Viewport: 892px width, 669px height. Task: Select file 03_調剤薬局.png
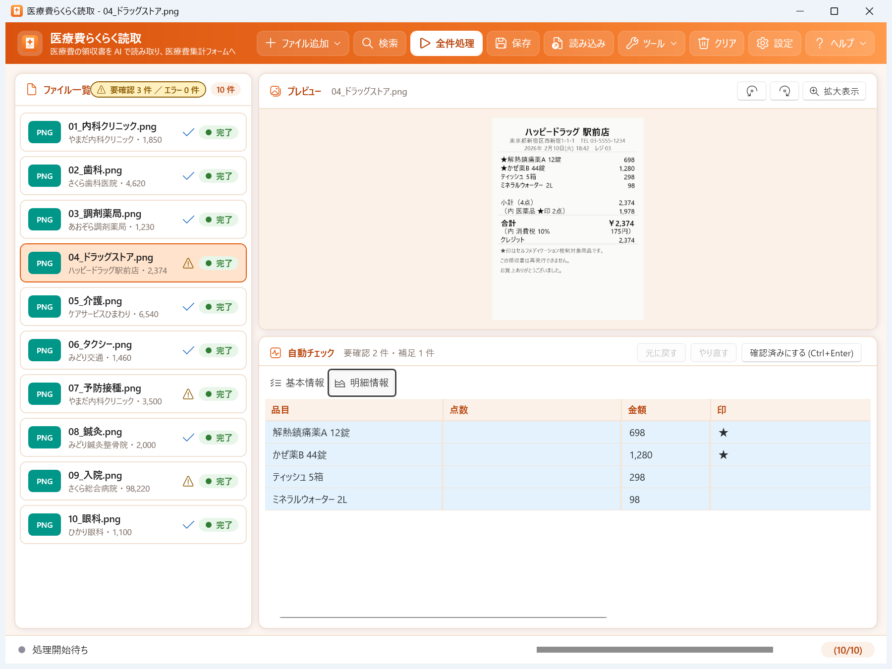(133, 220)
